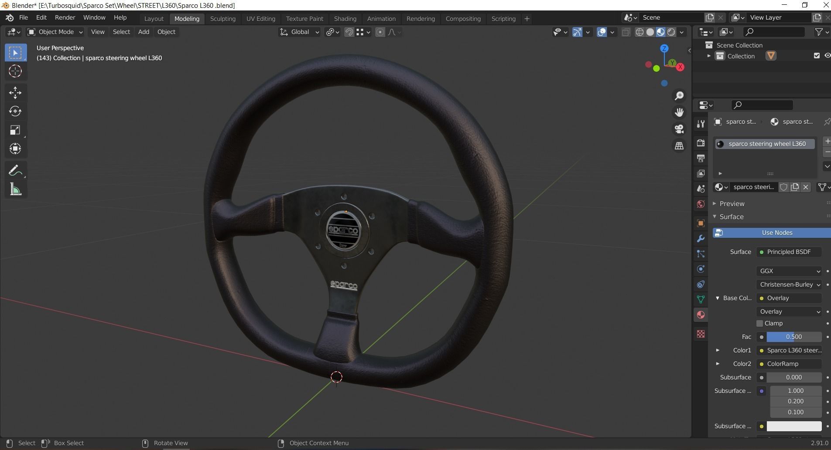Unlink material with the X button

[x=806, y=187]
